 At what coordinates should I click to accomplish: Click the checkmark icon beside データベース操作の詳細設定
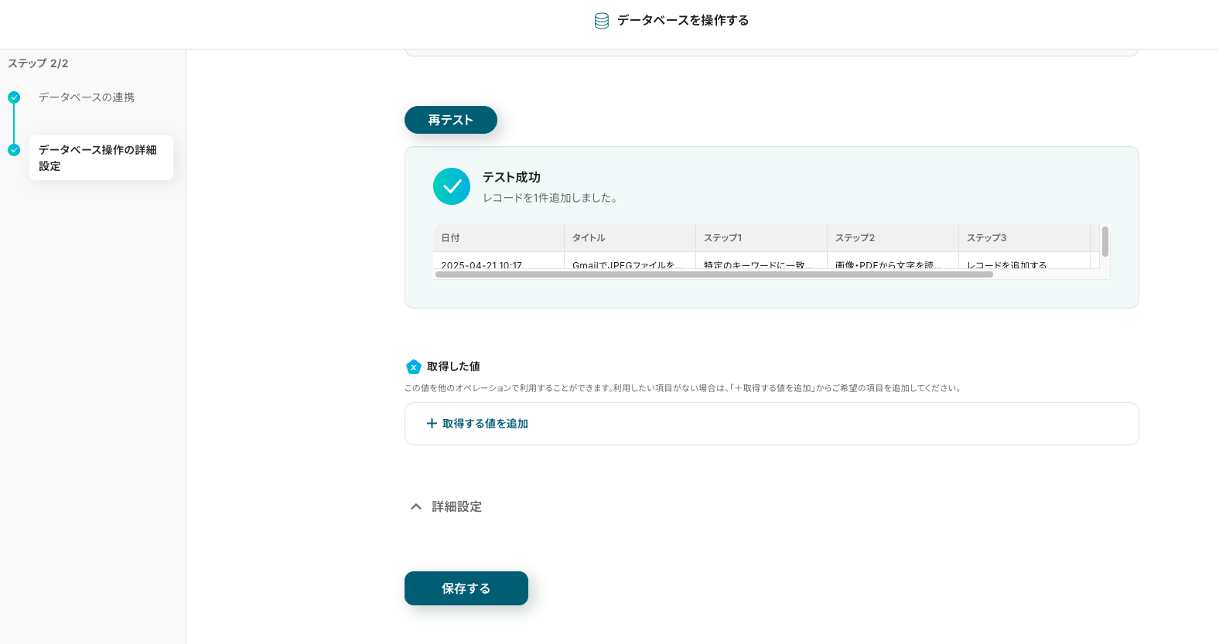(14, 150)
